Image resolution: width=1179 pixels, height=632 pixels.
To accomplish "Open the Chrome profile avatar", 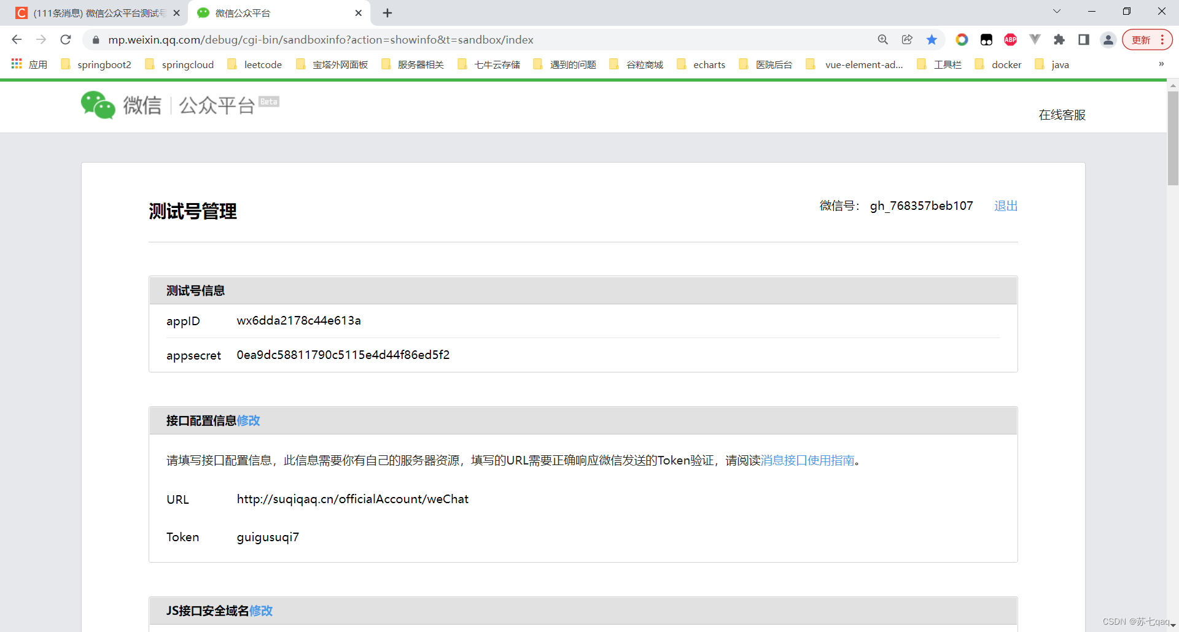I will (1108, 39).
